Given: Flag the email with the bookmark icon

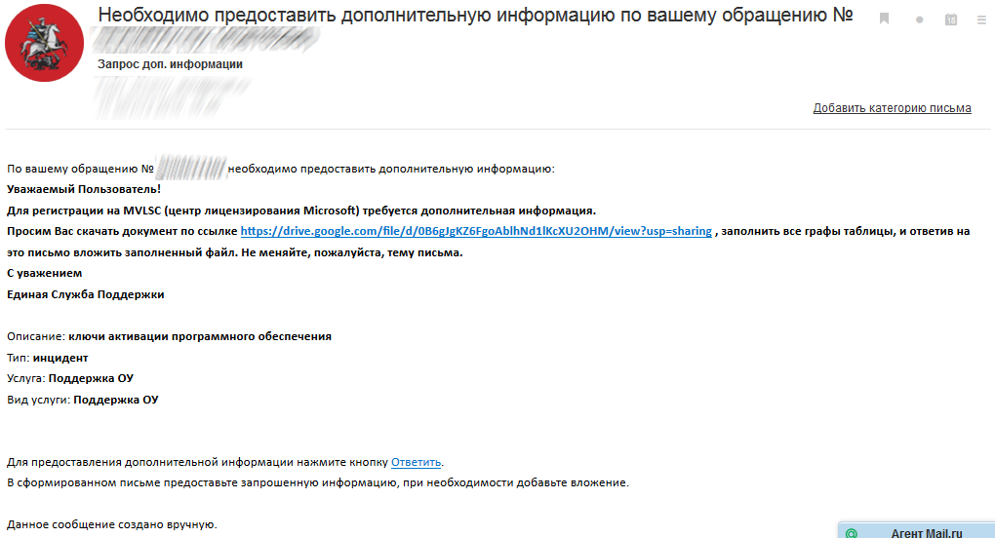Looking at the screenshot, I should coord(884,19).
